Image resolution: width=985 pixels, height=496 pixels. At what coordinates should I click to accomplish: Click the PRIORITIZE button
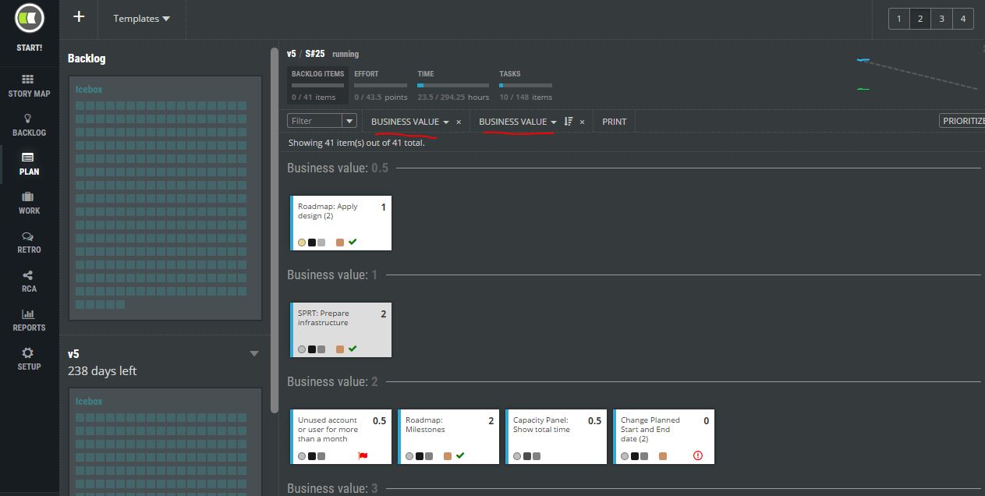tap(962, 121)
